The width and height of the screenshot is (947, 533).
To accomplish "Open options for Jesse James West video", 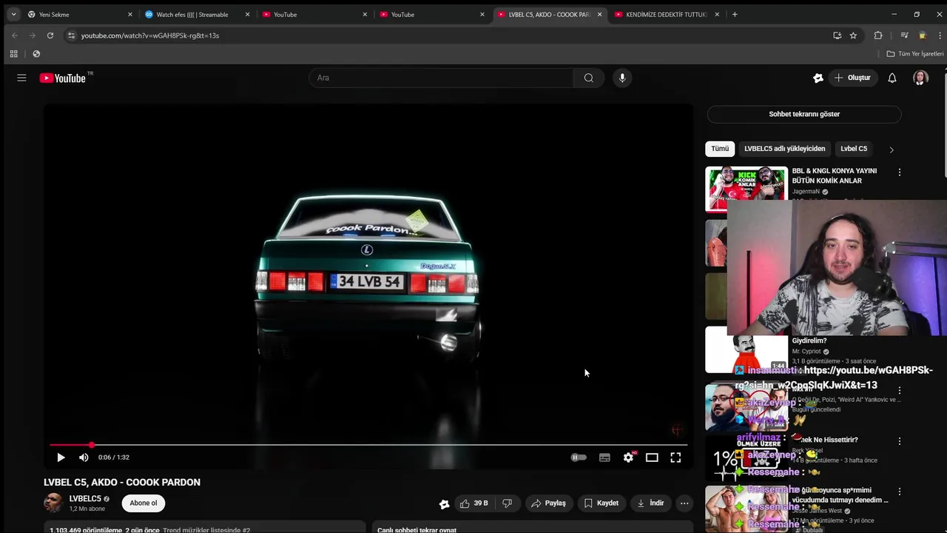I will pos(900,492).
